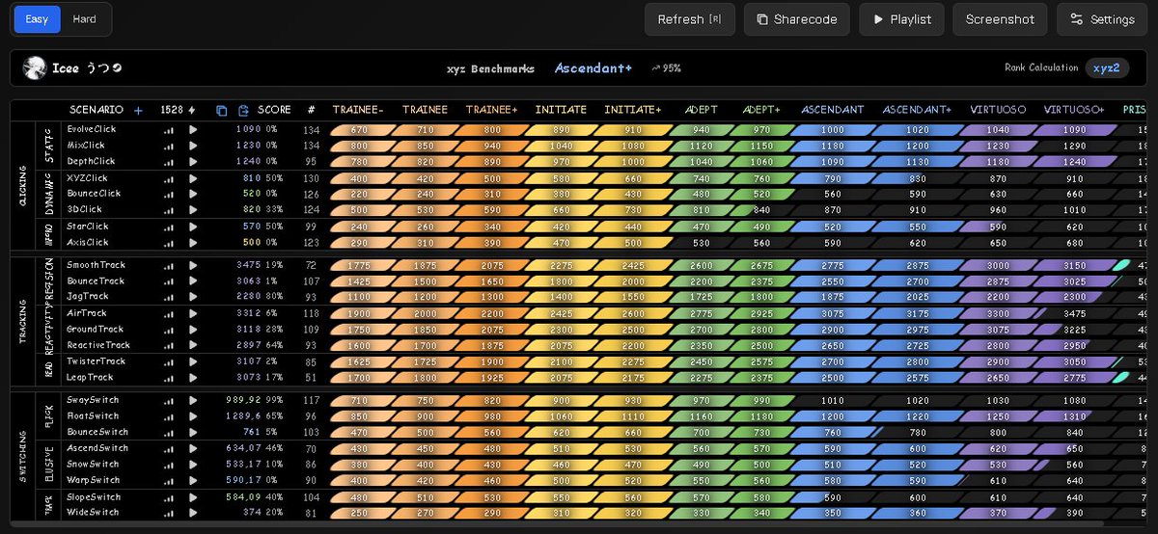Play the WideSwitch scenario

coord(193,513)
